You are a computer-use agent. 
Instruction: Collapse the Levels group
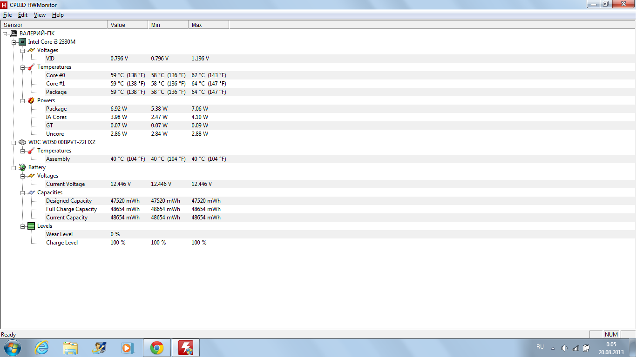[22, 226]
